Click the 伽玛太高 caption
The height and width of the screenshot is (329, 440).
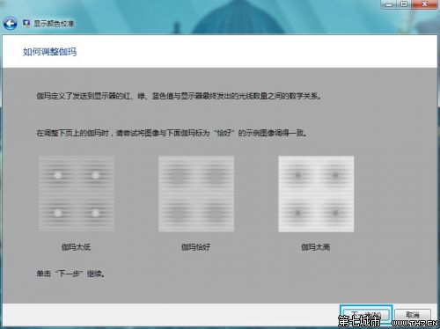pyautogui.click(x=316, y=247)
